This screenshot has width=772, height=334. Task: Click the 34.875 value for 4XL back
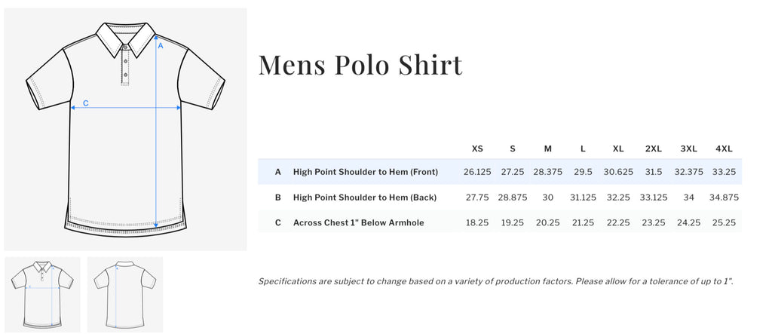point(724,197)
